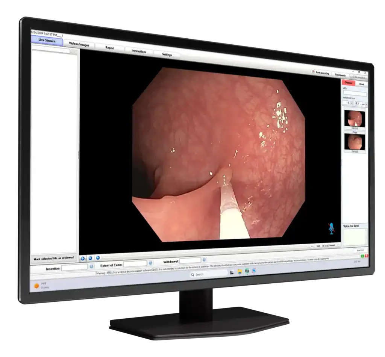
Task: Click the green indicator icon at lower right
Action: 362,256
